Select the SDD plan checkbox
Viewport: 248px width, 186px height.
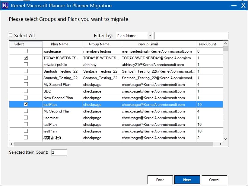tap(26, 91)
